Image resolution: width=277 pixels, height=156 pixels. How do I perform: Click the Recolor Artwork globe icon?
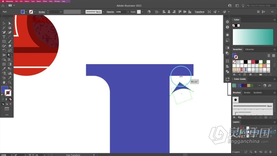pos(149,12)
